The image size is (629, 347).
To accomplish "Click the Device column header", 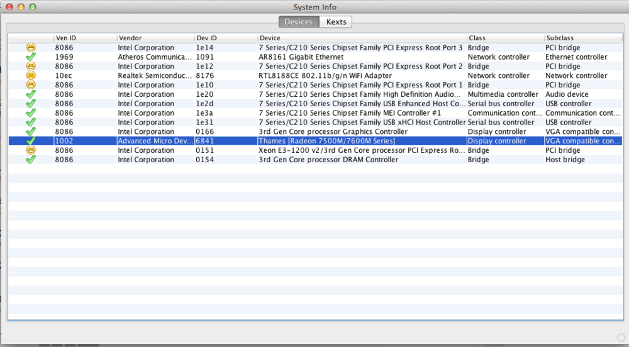I will [362, 38].
